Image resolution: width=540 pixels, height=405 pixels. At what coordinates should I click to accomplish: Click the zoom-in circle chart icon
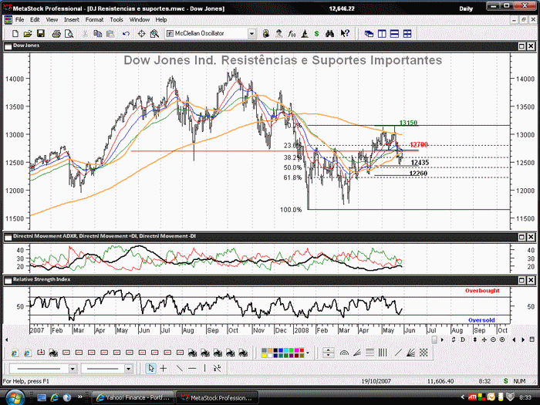(502, 339)
